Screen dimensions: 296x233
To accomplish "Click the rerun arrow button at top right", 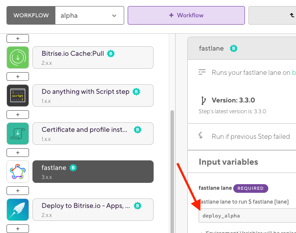I will (272, 16).
